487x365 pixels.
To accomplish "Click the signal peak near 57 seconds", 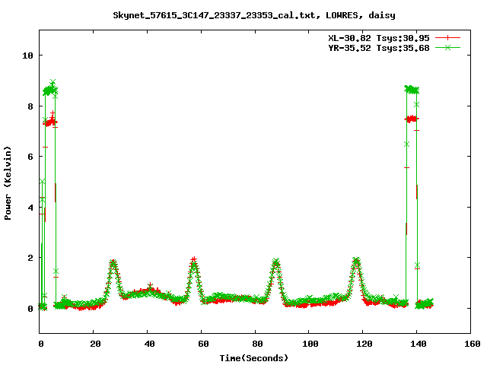I will click(193, 262).
